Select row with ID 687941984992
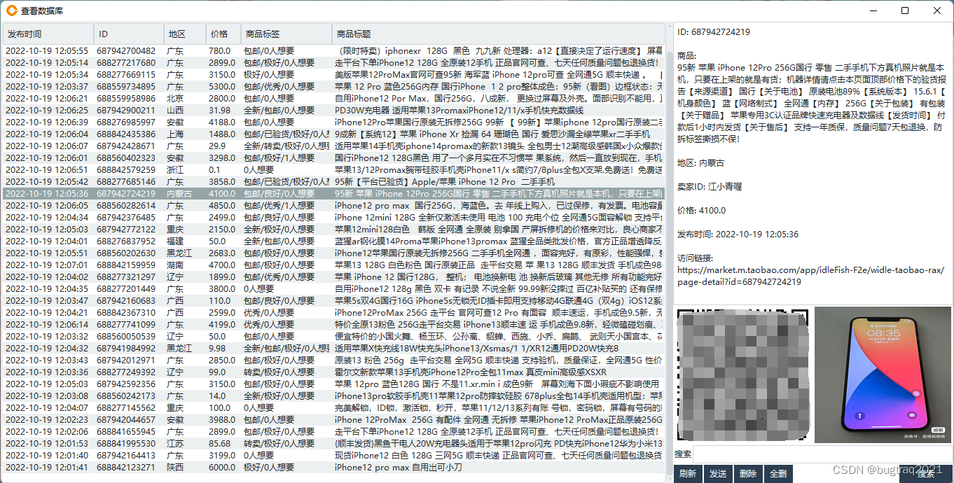Screen dimensions: 954x483 333,349
